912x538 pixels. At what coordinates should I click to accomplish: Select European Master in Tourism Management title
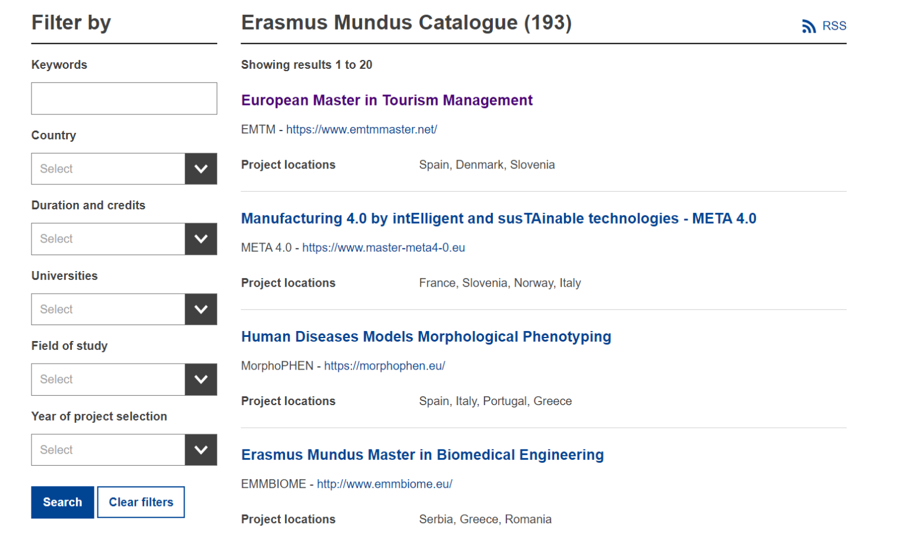(387, 100)
